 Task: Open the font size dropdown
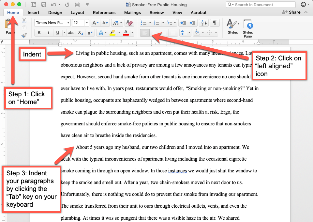(87, 23)
